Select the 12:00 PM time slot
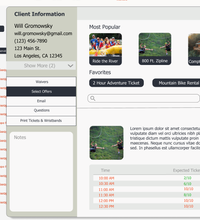Viewport: 200px width, 220px height. click(x=106, y=201)
